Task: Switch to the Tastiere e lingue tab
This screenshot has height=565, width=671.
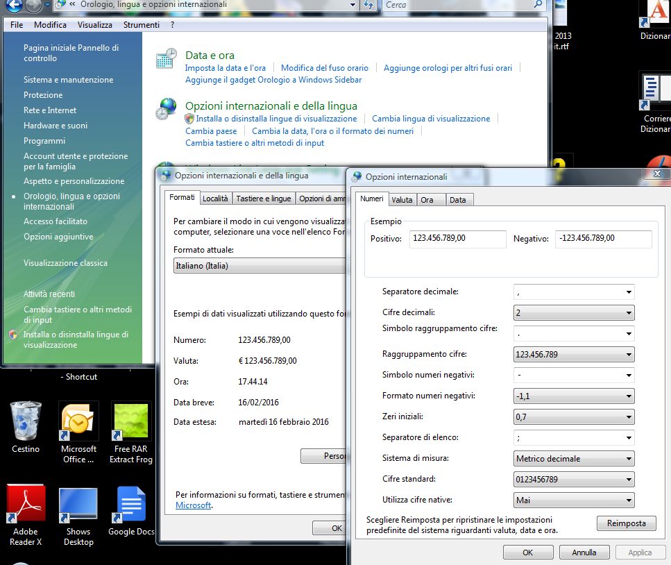Action: point(264,199)
